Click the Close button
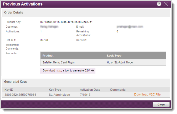 click(x=161, y=105)
